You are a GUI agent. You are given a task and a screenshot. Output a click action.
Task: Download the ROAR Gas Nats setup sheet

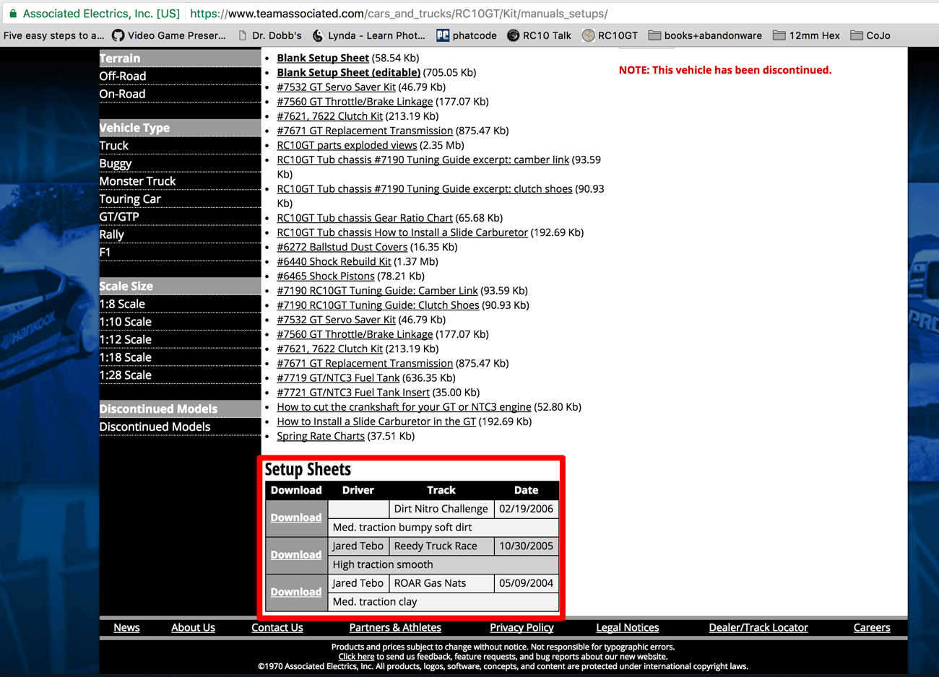[296, 592]
